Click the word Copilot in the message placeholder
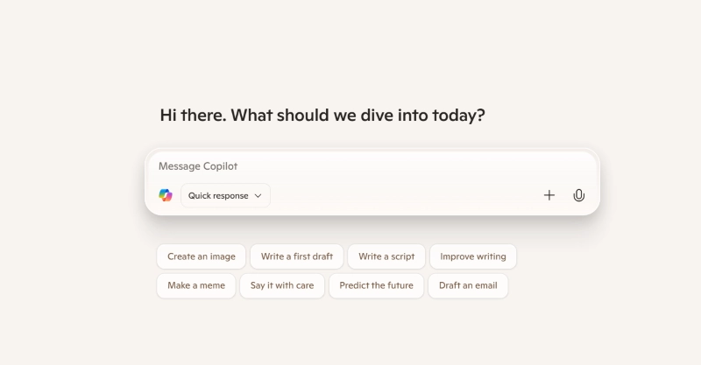The width and height of the screenshot is (701, 365). click(x=221, y=166)
